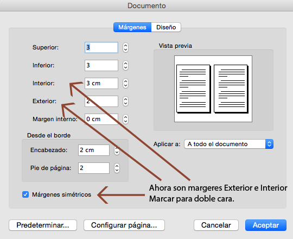This screenshot has height=239, width=293.
Task: Toggle the Márgenes simétricos checkbox
Action: point(26,194)
